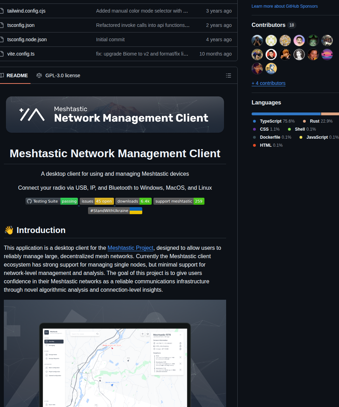Click the book icon on the README tab
This screenshot has height=407, width=339.
click(x=2, y=75)
